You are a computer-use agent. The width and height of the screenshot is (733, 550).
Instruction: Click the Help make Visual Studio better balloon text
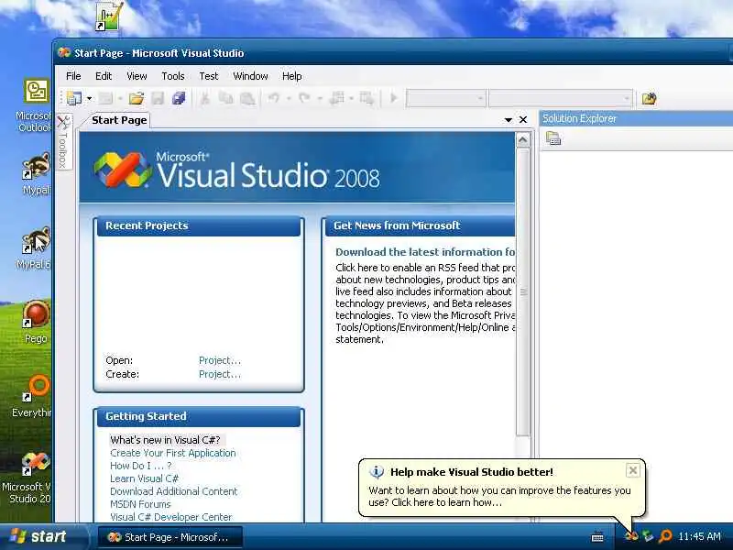pyautogui.click(x=499, y=497)
